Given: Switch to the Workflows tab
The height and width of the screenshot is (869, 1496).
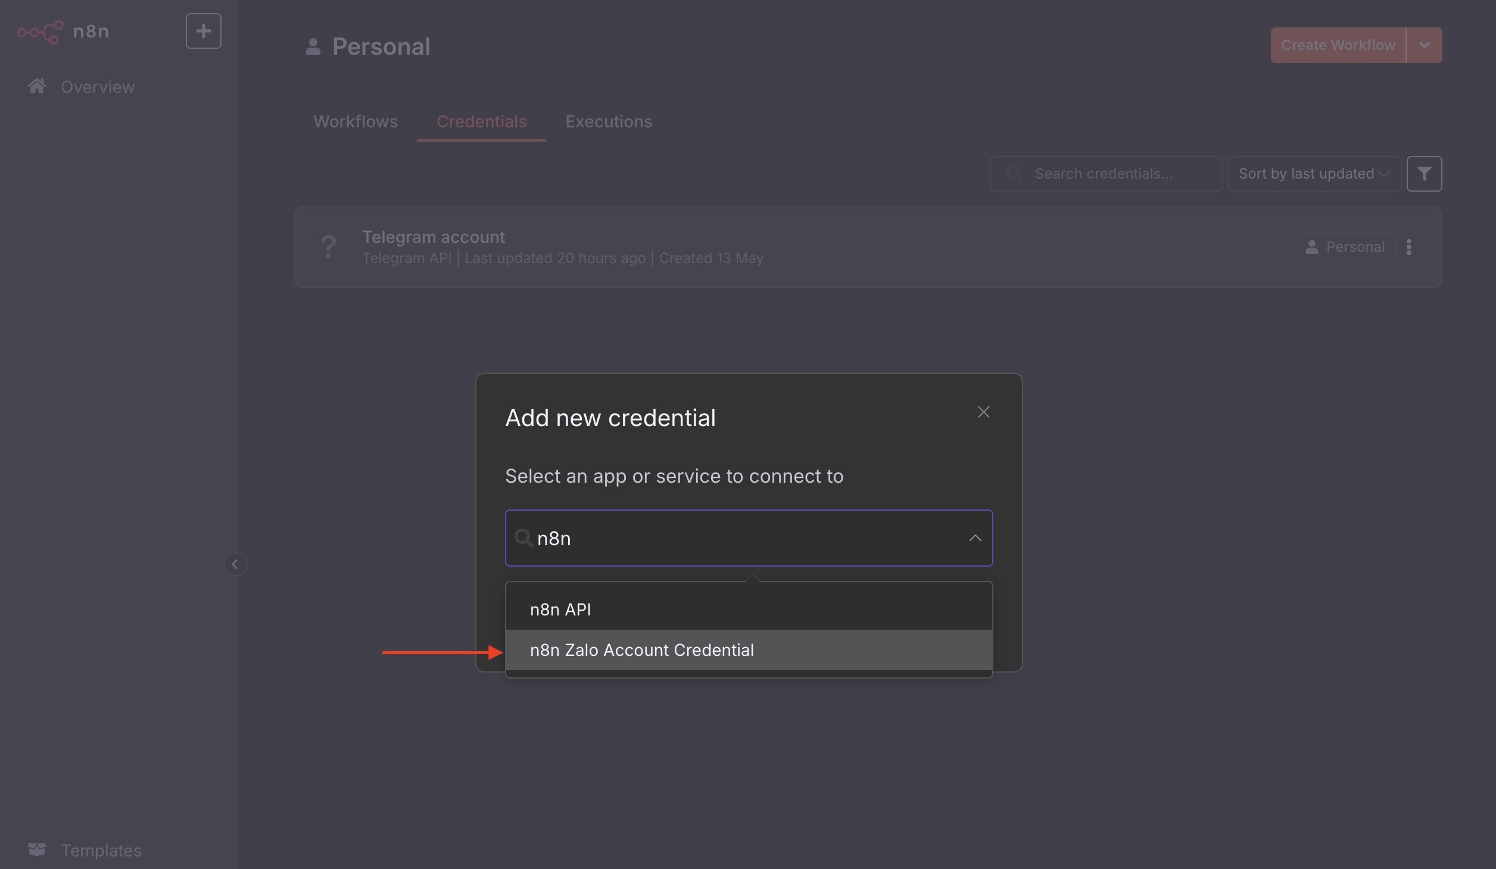Looking at the screenshot, I should tap(356, 121).
